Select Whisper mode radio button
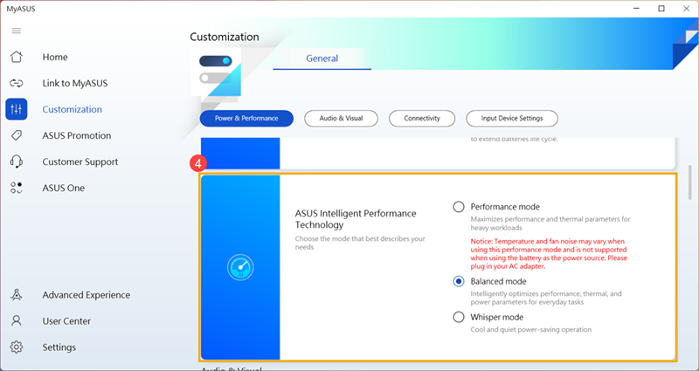 tap(458, 317)
